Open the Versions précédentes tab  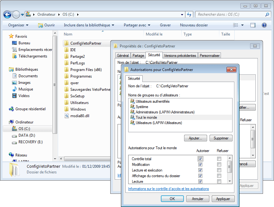coord(180,55)
